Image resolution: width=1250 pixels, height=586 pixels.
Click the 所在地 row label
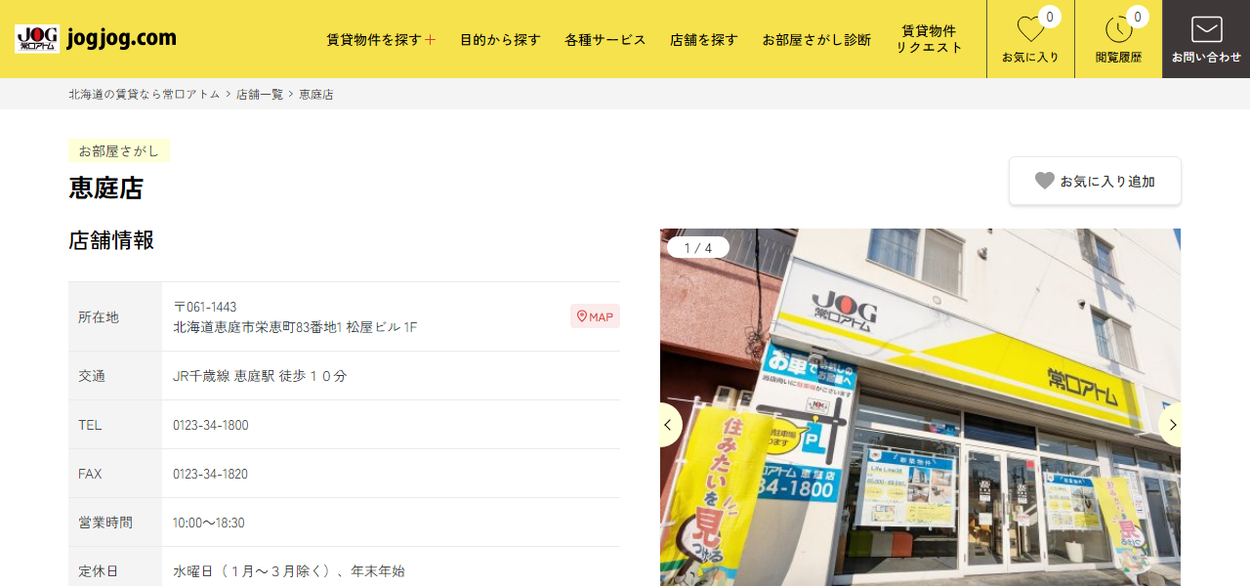(x=99, y=317)
